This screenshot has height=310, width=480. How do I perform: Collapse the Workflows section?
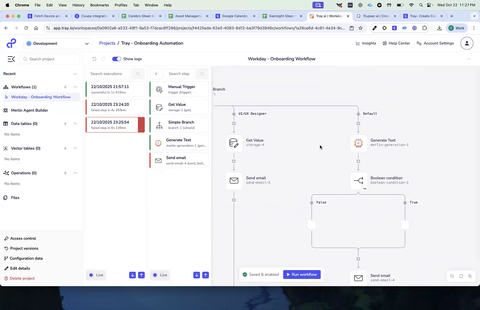click(75, 87)
